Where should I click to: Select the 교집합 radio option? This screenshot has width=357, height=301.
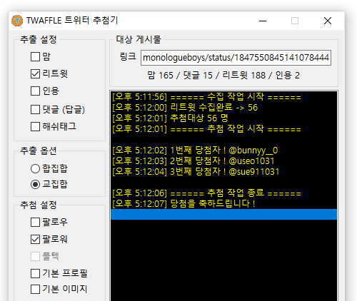pos(35,184)
